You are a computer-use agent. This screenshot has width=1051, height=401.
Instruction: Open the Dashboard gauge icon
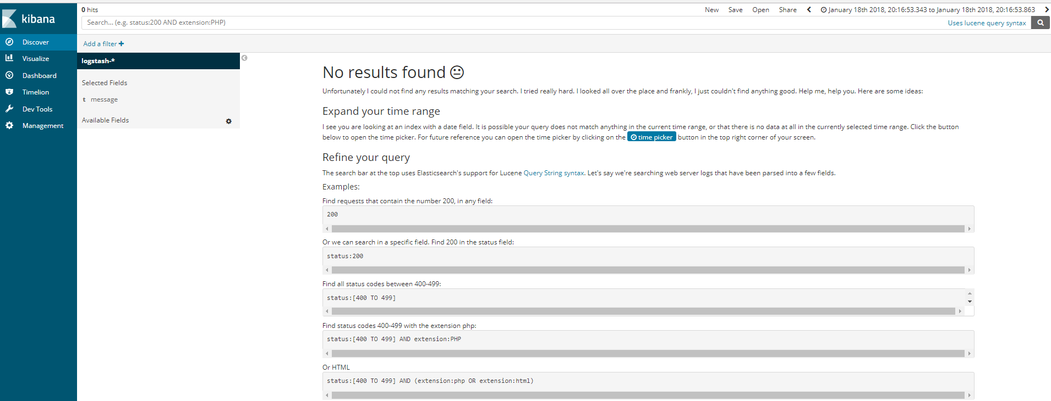click(x=9, y=75)
